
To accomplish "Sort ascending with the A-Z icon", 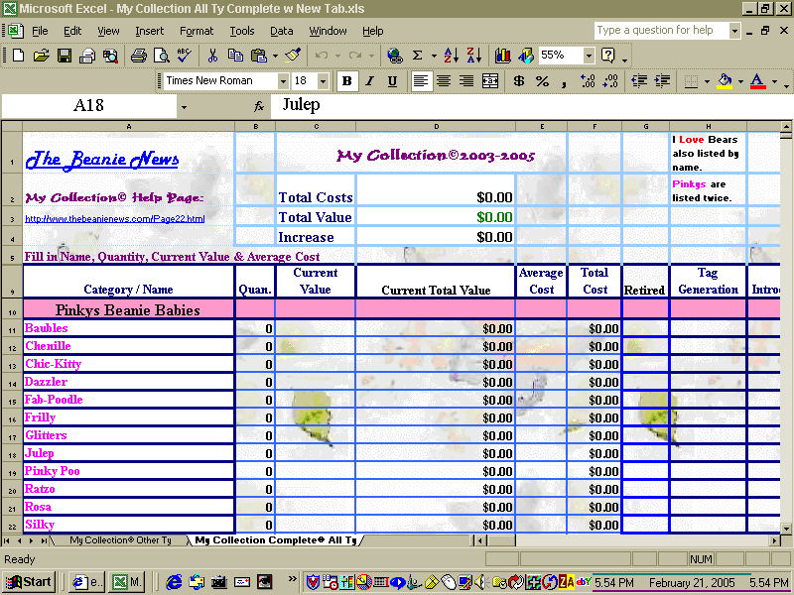I will click(451, 56).
